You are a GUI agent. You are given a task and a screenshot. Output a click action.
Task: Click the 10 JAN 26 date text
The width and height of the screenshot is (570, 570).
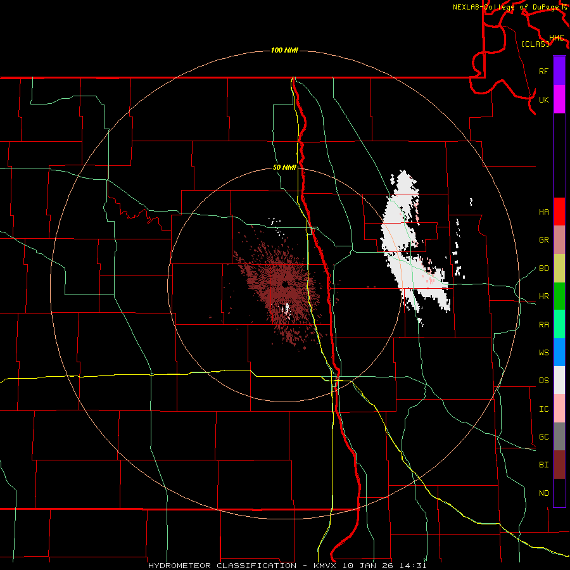(369, 566)
